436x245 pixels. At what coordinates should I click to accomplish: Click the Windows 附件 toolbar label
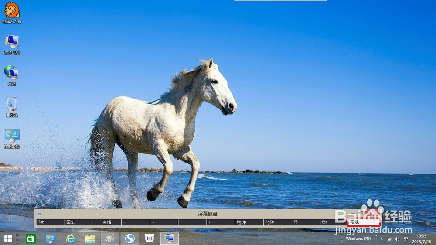pos(359,238)
